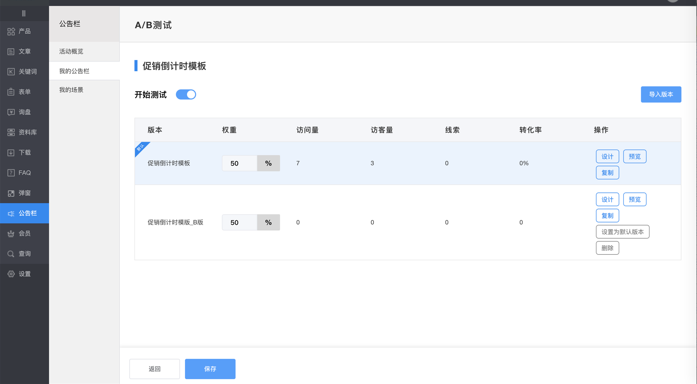Open 会员 membership section
Screen dimensions: 697x384
click(24, 233)
